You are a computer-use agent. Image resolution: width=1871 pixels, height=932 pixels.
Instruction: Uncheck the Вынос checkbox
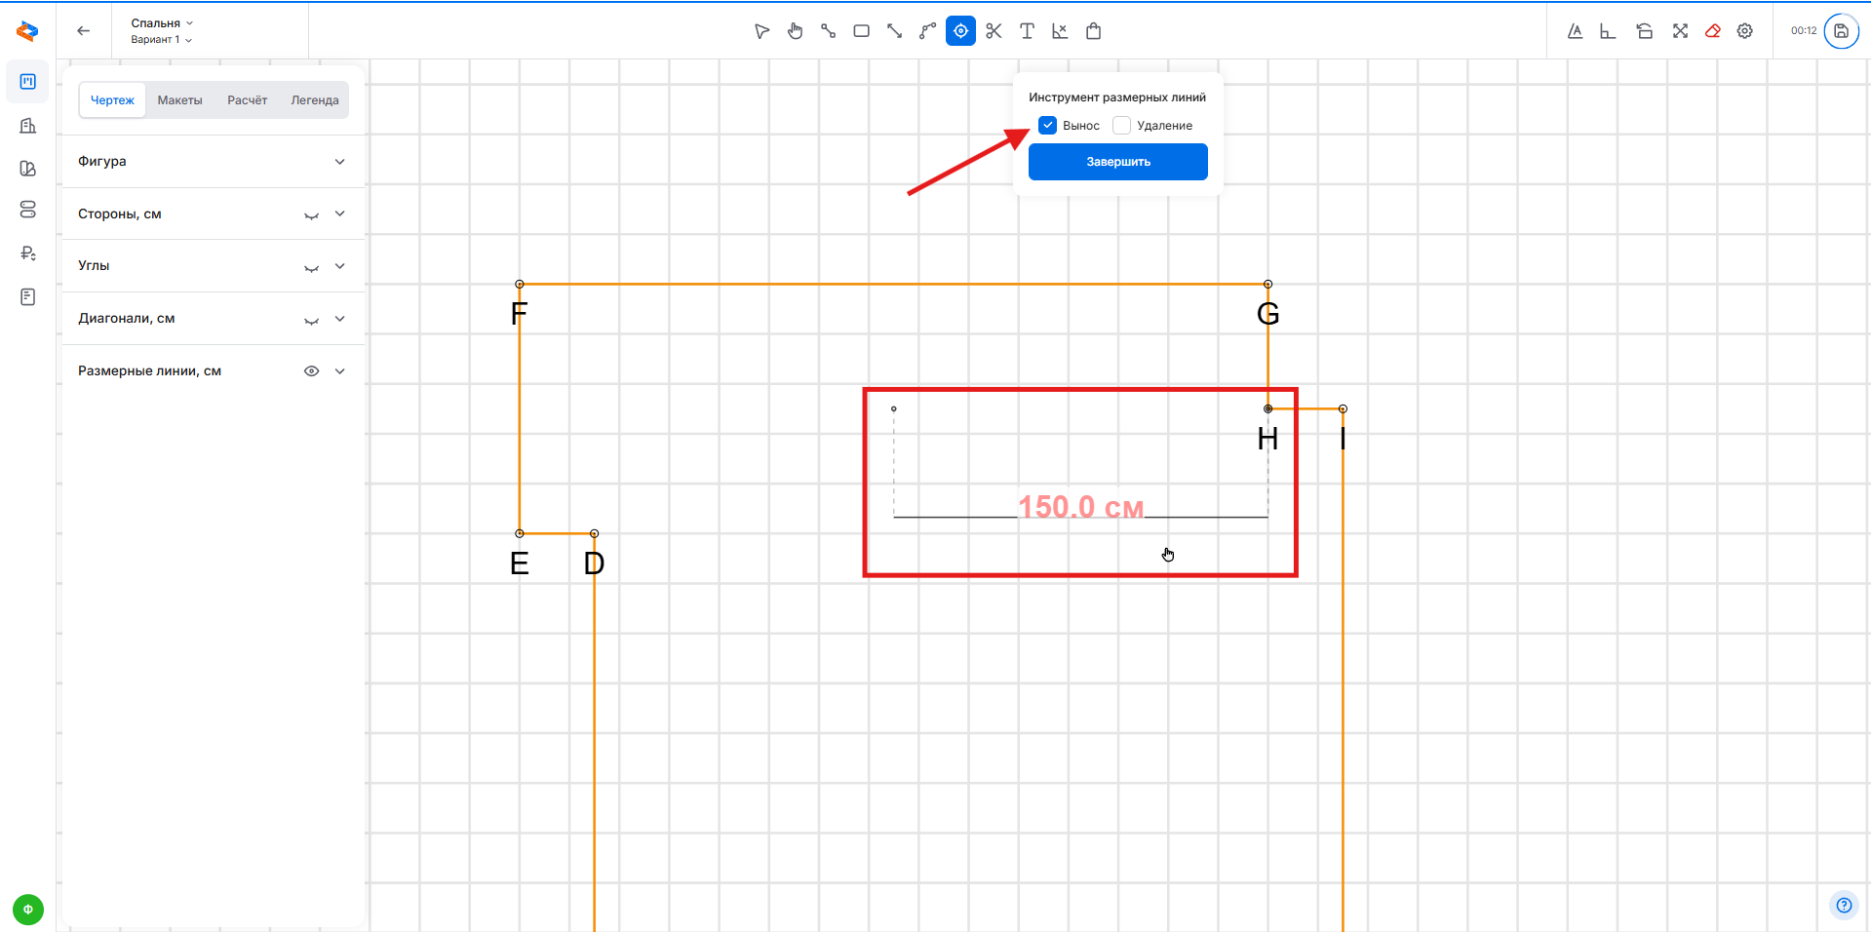[1048, 126]
